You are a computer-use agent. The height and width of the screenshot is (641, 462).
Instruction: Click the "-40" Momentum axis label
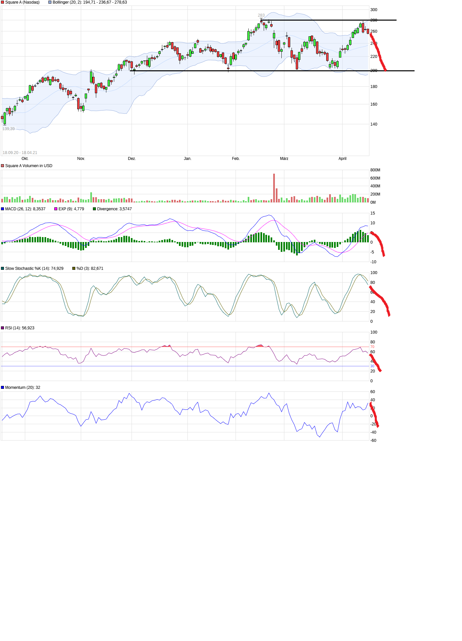click(373, 432)
